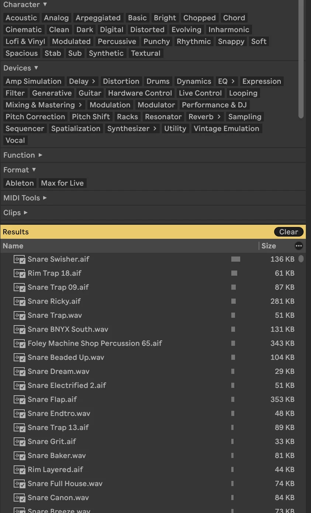Click the sample icon beside Snare Full House.wav
This screenshot has width=311, height=513.
point(19,483)
